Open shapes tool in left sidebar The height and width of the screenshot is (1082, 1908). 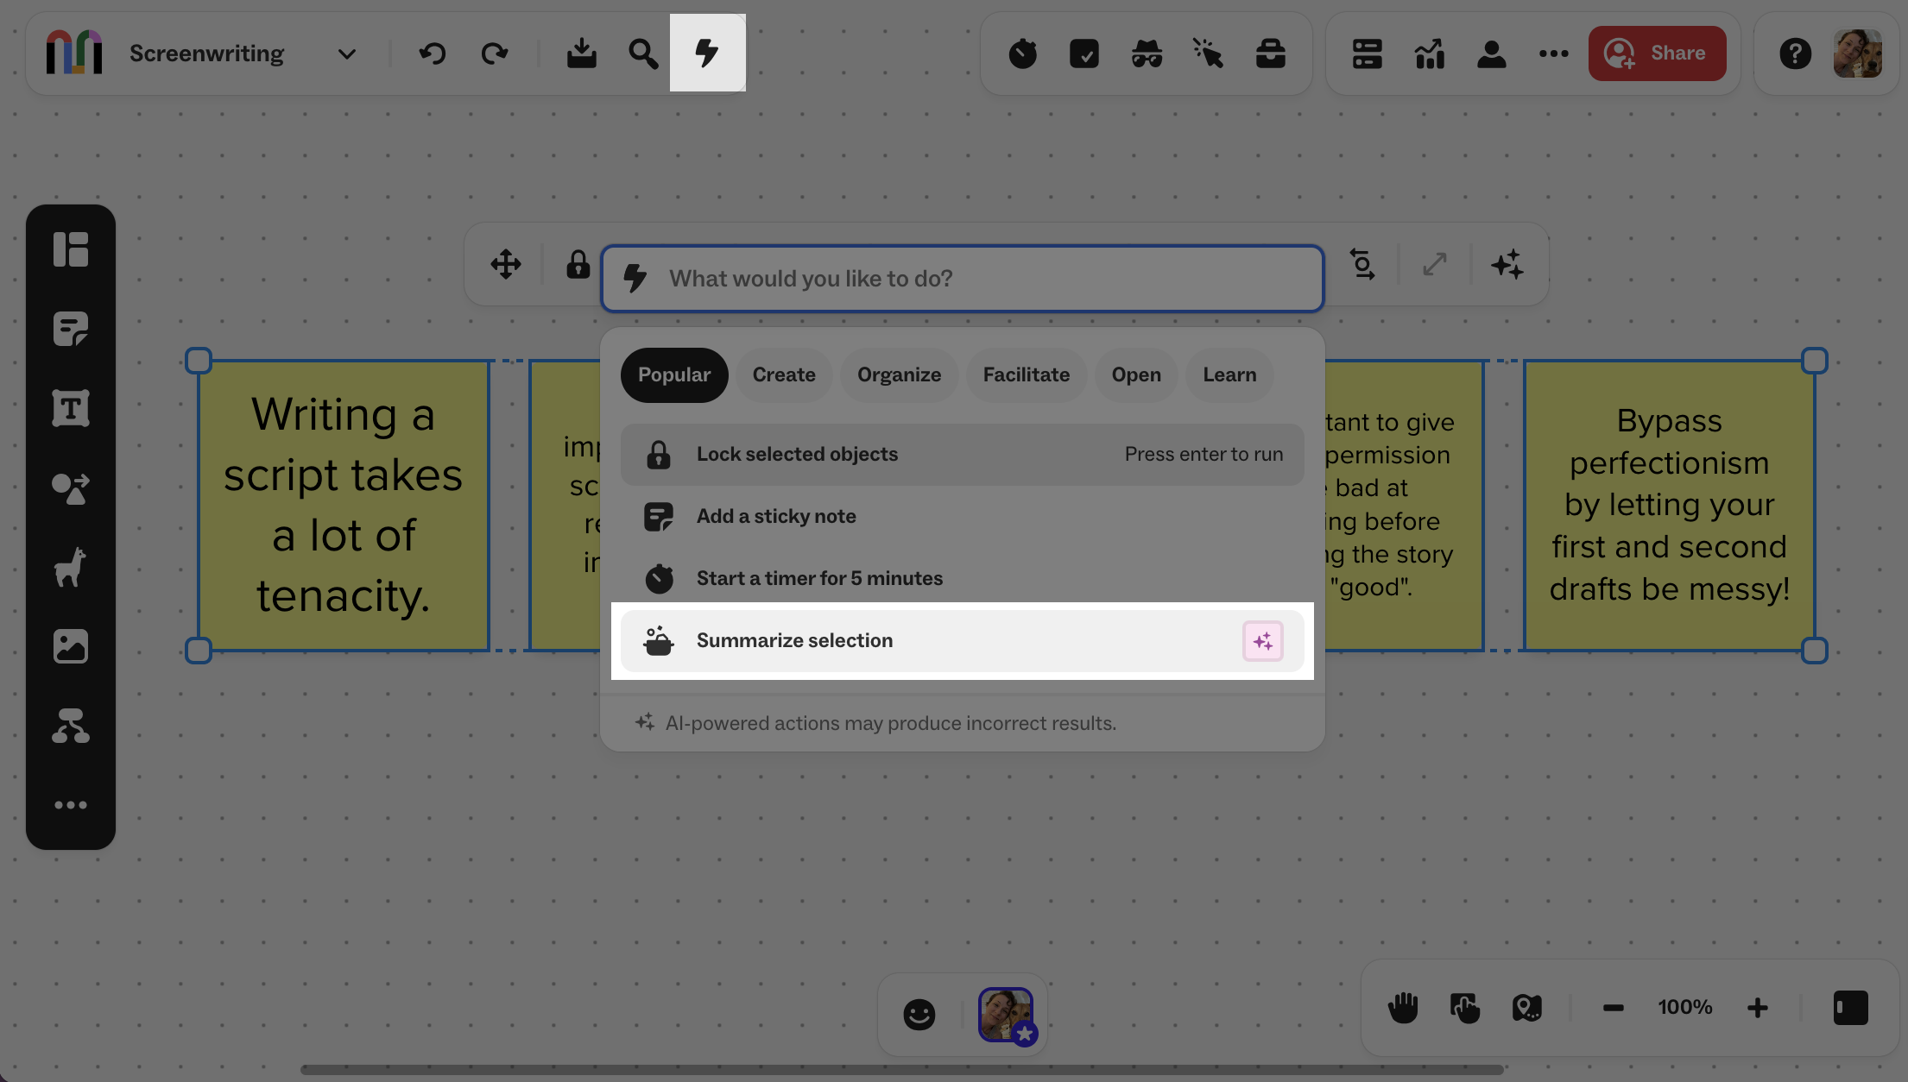pos(71,488)
